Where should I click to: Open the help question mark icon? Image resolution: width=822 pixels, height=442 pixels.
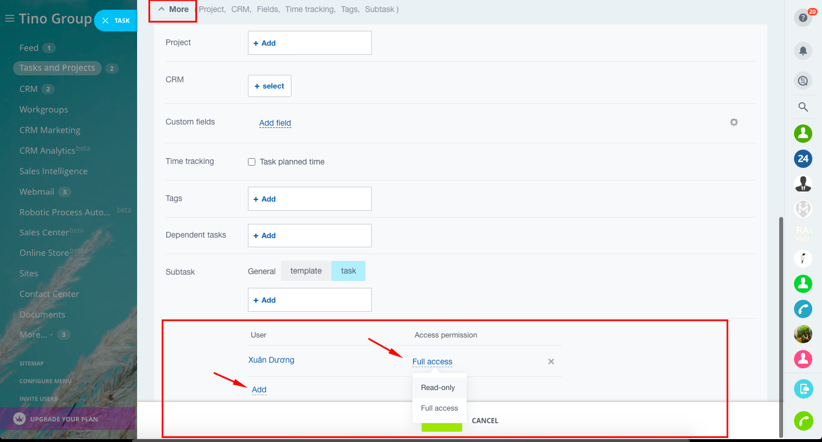[803, 18]
